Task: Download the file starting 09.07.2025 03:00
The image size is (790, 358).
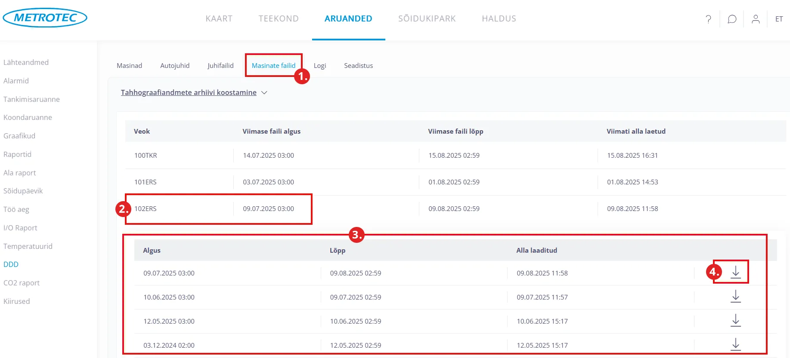Action: pyautogui.click(x=735, y=272)
